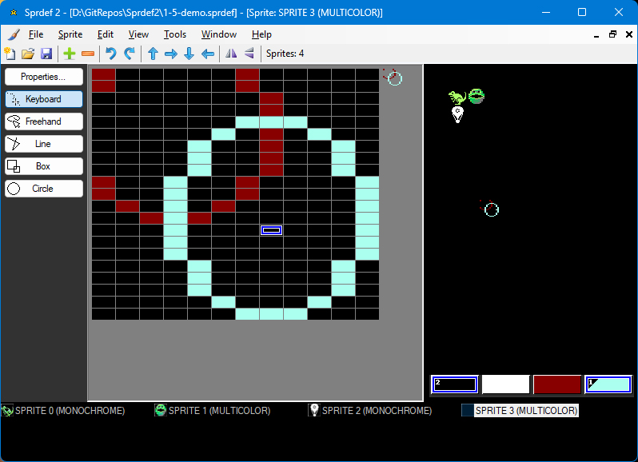
Task: Open the Sprite menu
Action: 70,34
